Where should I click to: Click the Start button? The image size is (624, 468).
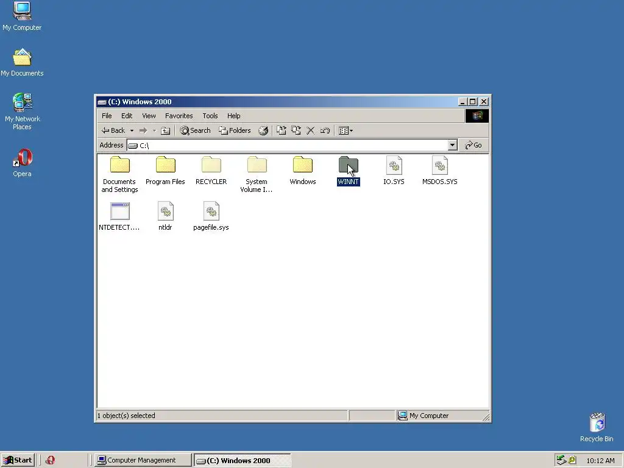(x=18, y=460)
